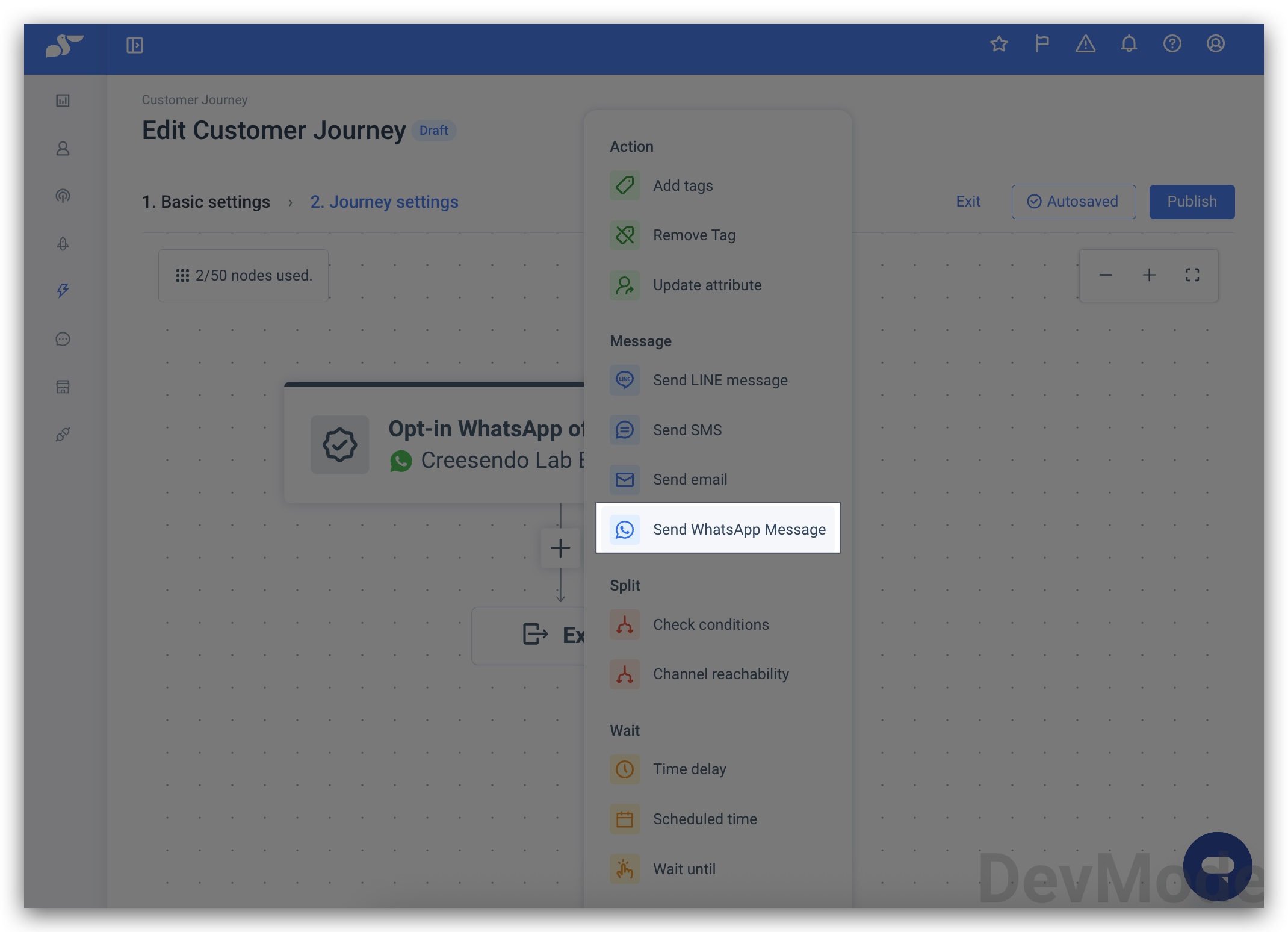Click the 2/50 nodes used indicator
The image size is (1288, 932).
[243, 275]
